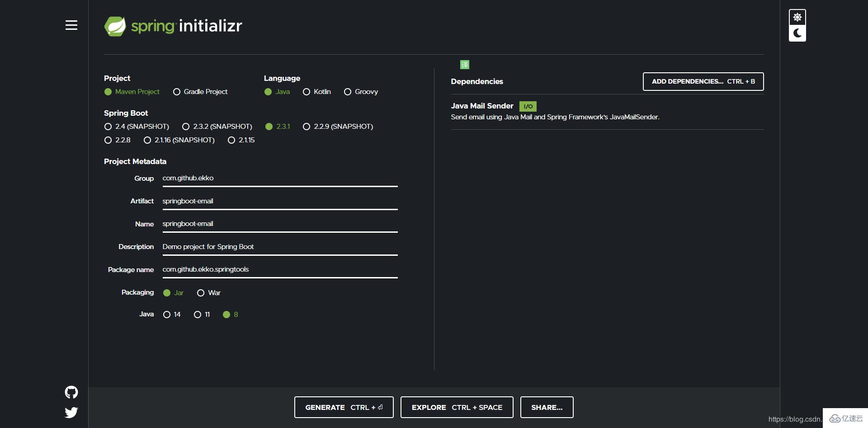Click the Java Mail Sender description text
The height and width of the screenshot is (428, 868).
point(555,117)
